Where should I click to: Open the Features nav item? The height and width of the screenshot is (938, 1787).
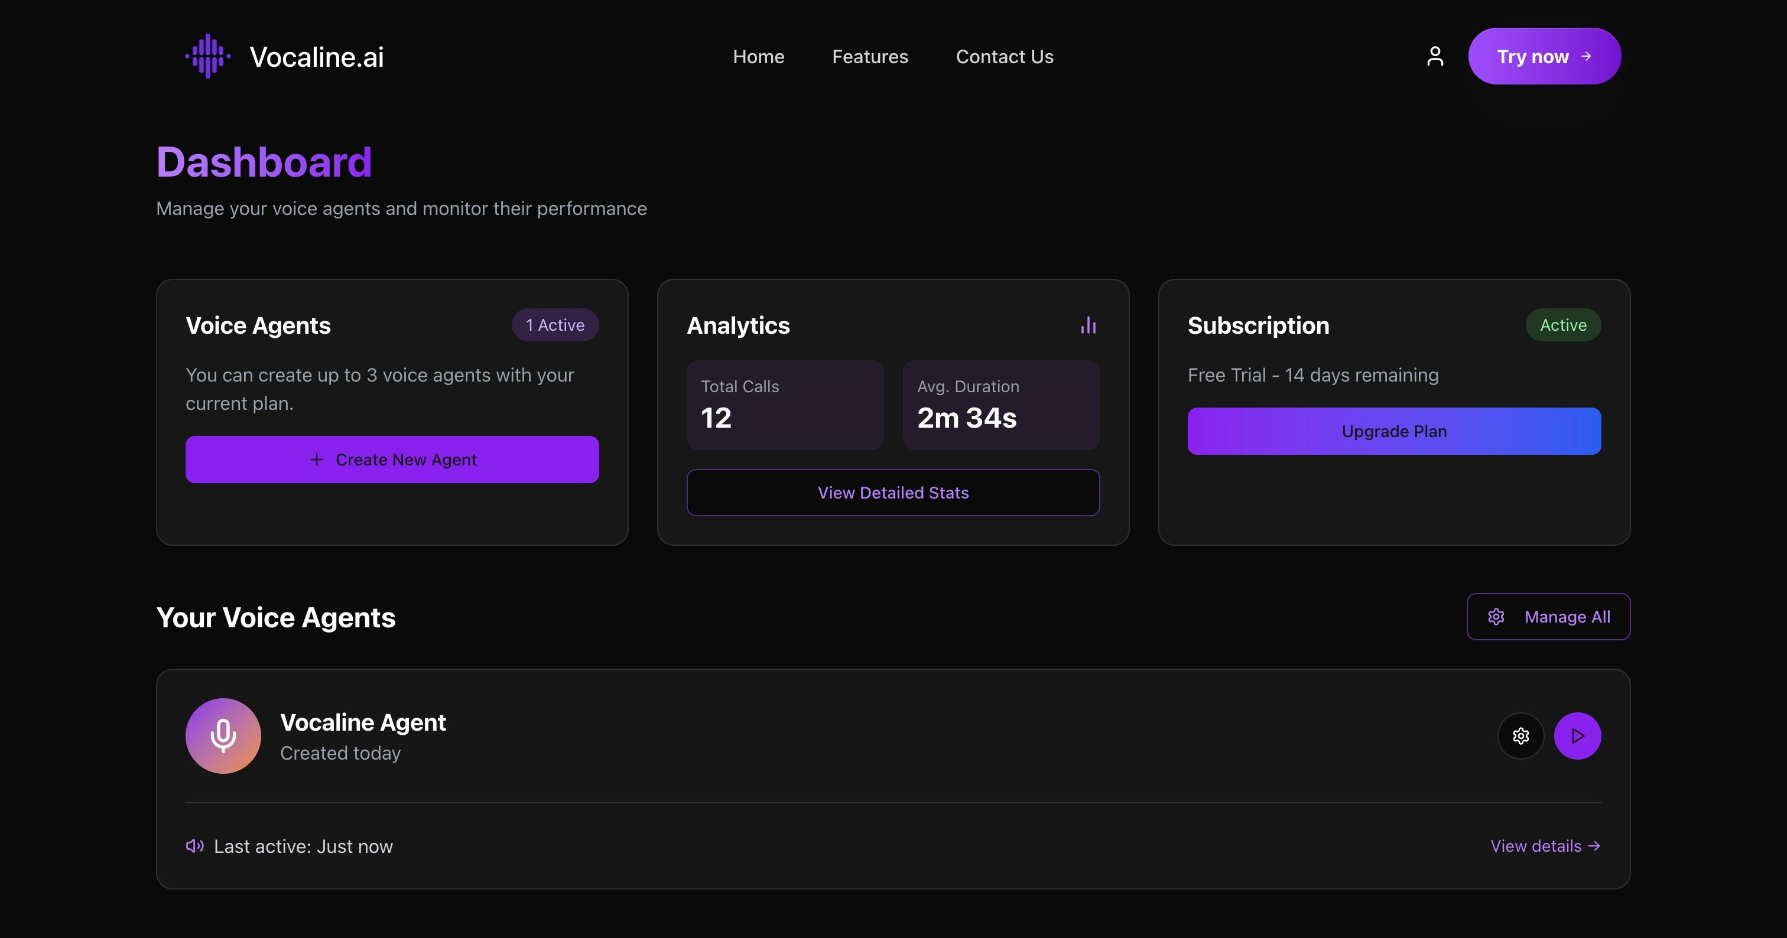pos(870,57)
